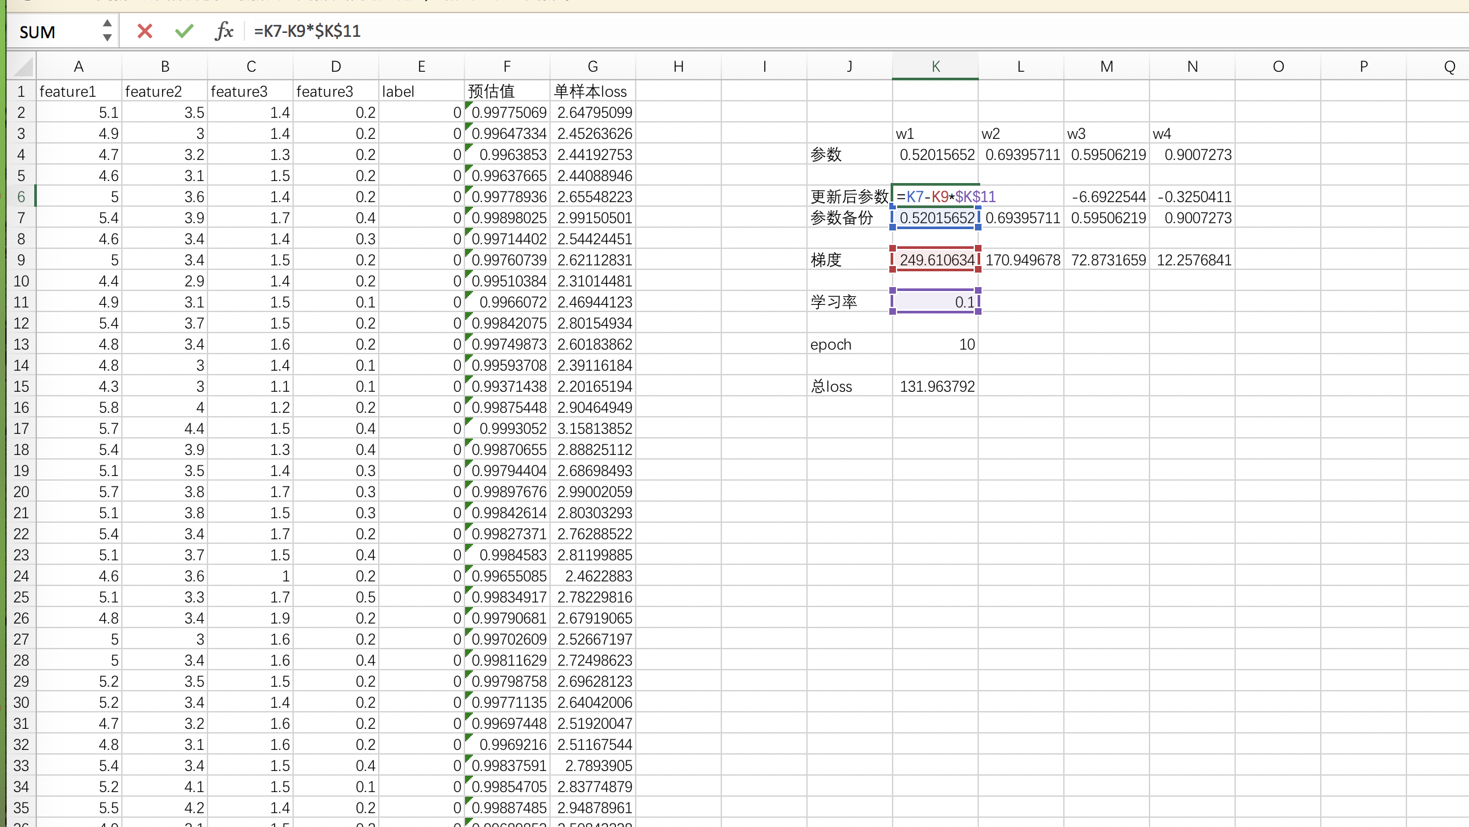Click the epoch value cell 10
The height and width of the screenshot is (827, 1469).
[935, 344]
